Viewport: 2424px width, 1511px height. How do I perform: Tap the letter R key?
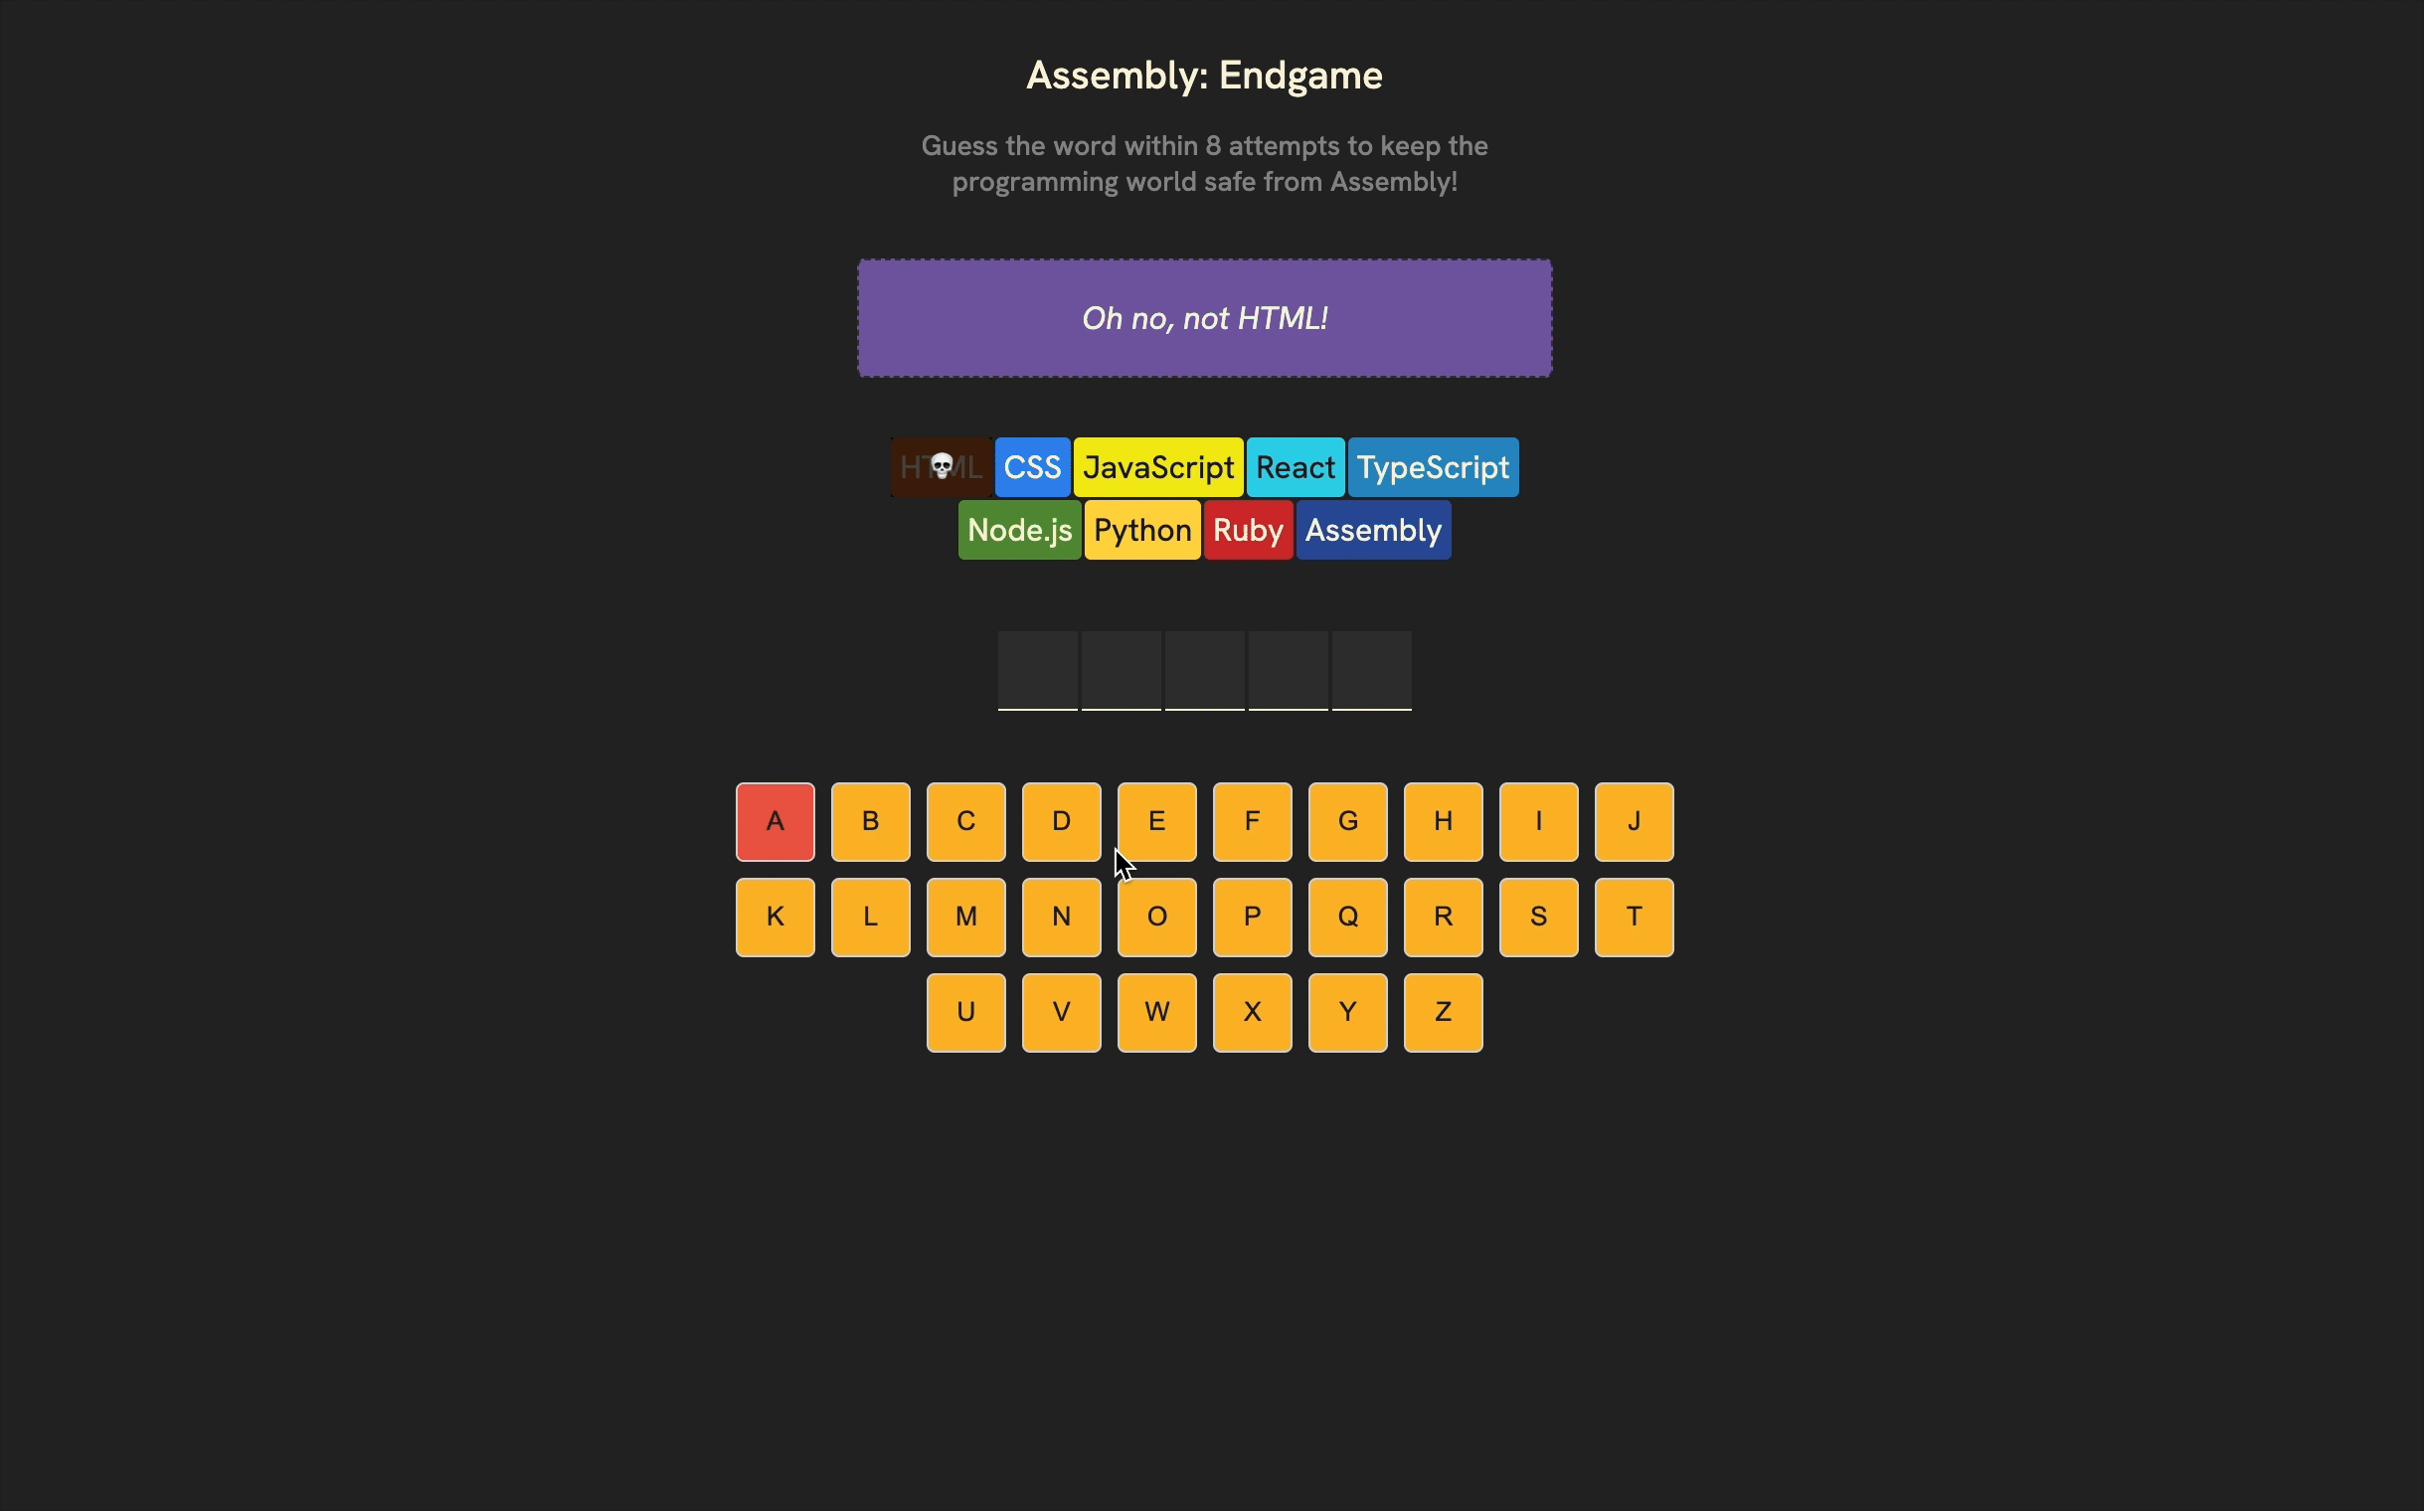point(1443,918)
